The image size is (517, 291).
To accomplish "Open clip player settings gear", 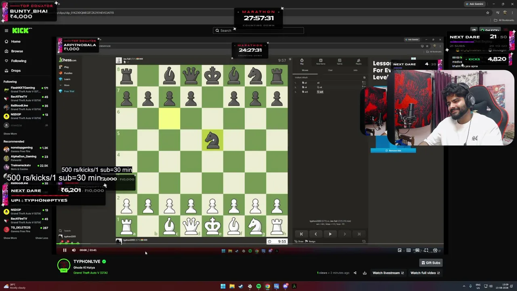I will click(x=435, y=250).
